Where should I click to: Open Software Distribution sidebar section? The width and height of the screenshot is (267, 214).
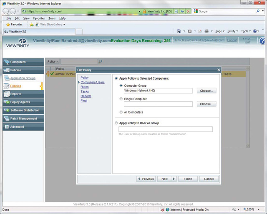(23, 110)
